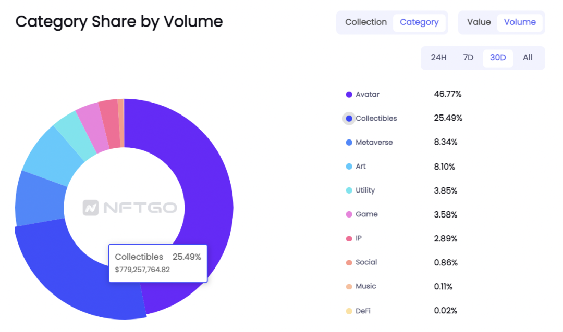Click the Metaverse legend dot
563x332 pixels.
coord(349,143)
